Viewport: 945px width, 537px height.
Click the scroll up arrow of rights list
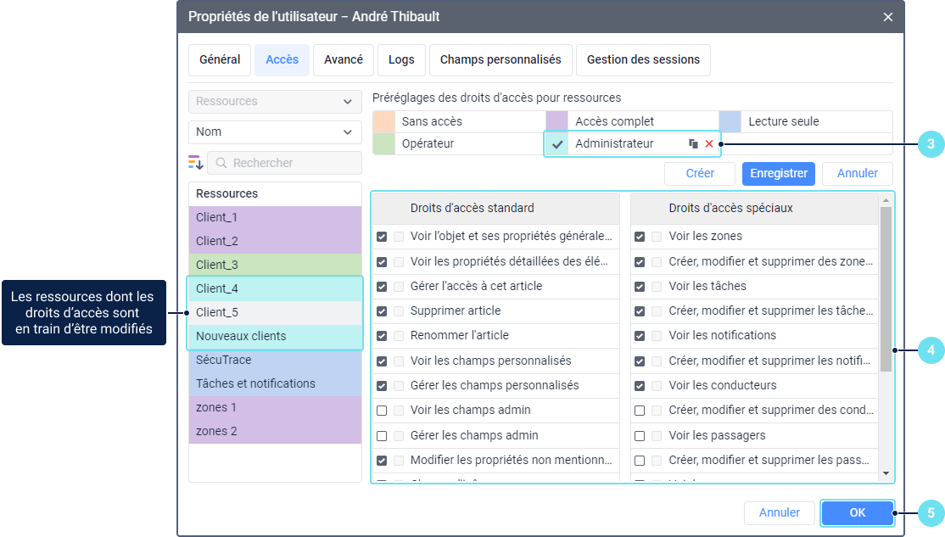pyautogui.click(x=886, y=200)
